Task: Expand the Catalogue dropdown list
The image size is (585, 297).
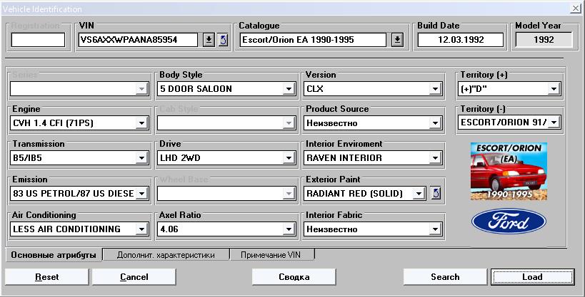Action: [397, 40]
